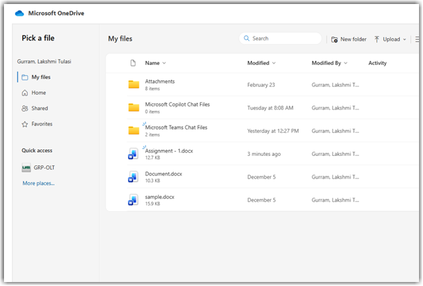Go to Home in the sidebar
Screen dimensions: 423x286
coord(38,93)
